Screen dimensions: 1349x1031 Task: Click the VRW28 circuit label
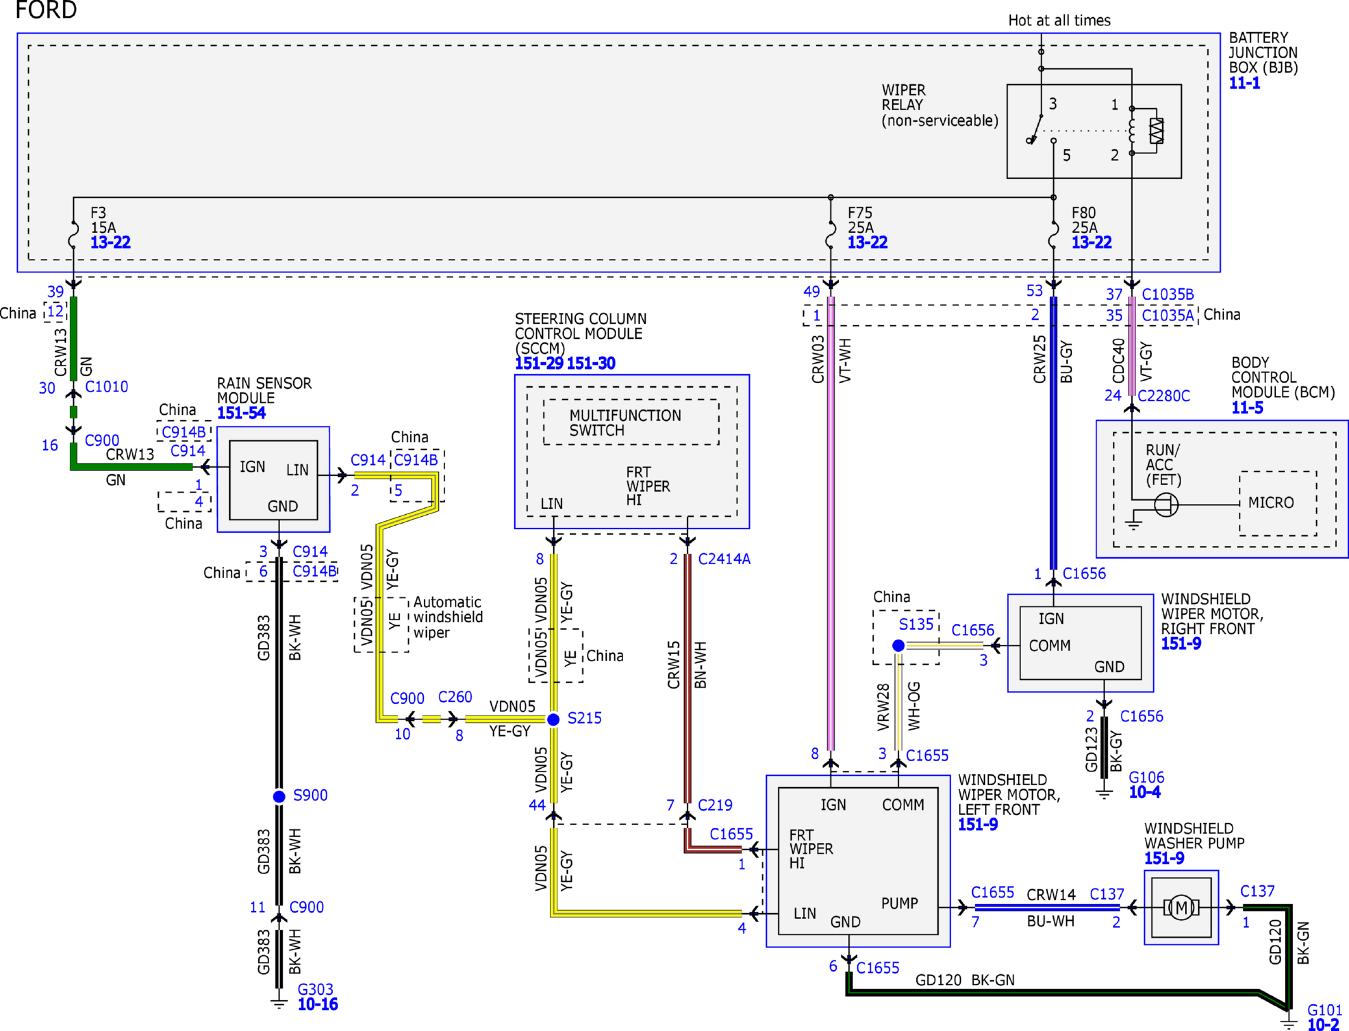[883, 707]
